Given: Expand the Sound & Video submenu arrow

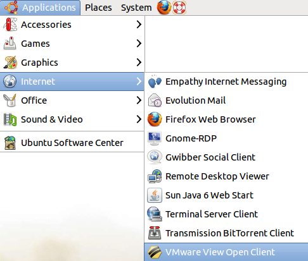Looking at the screenshot, I should coord(139,119).
